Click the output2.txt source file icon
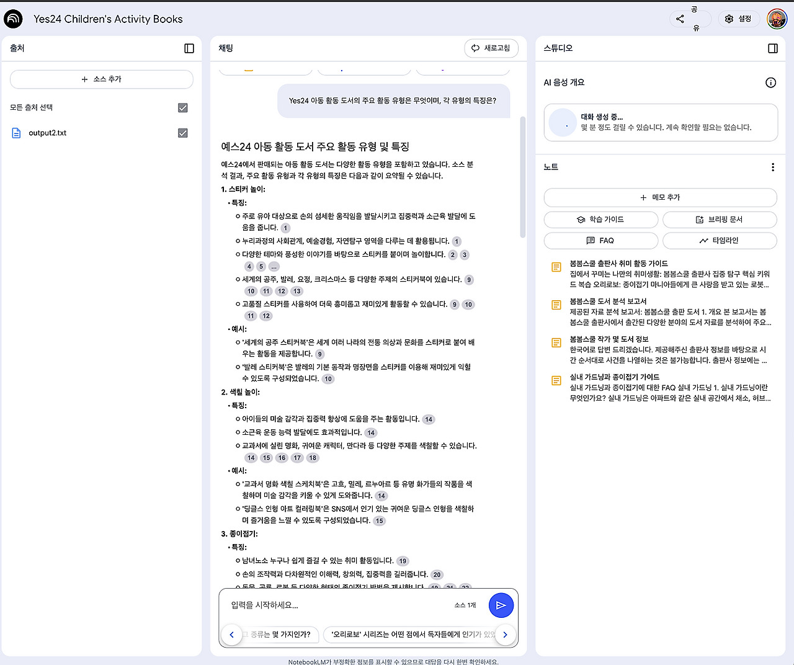 click(16, 132)
